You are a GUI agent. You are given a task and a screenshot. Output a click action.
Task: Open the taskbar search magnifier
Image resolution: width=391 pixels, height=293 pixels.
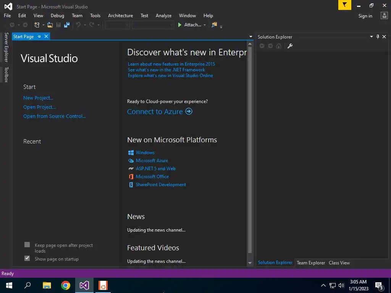coord(27,285)
